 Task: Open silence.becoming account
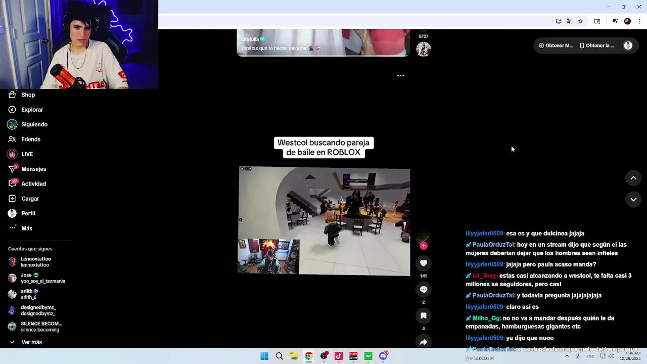[35, 327]
